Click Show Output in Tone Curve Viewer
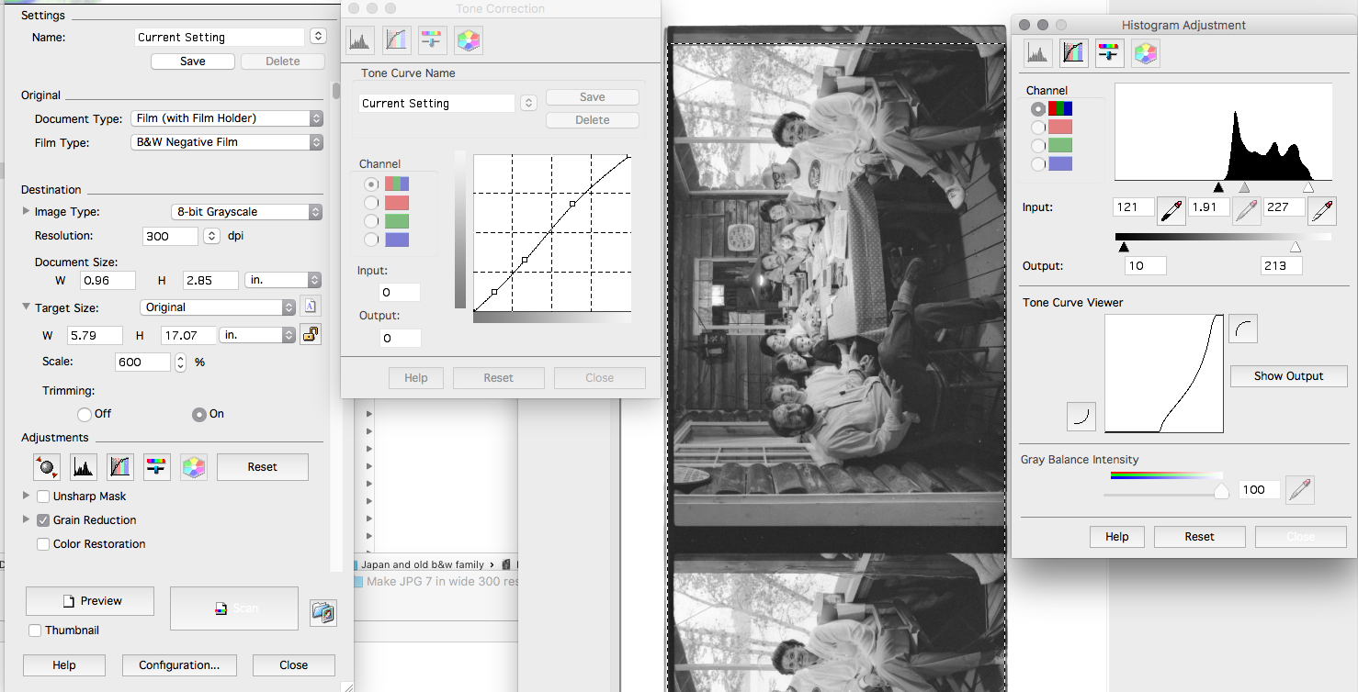Image resolution: width=1358 pixels, height=692 pixels. click(x=1288, y=376)
